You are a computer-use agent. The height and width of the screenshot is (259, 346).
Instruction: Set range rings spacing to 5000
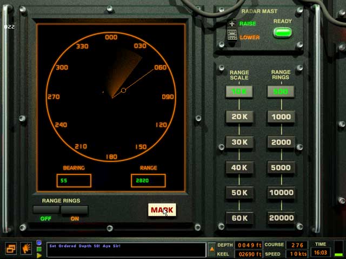tap(281, 167)
